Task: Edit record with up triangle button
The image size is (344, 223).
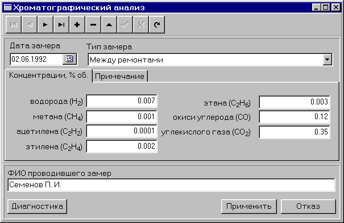Action: [x=109, y=24]
